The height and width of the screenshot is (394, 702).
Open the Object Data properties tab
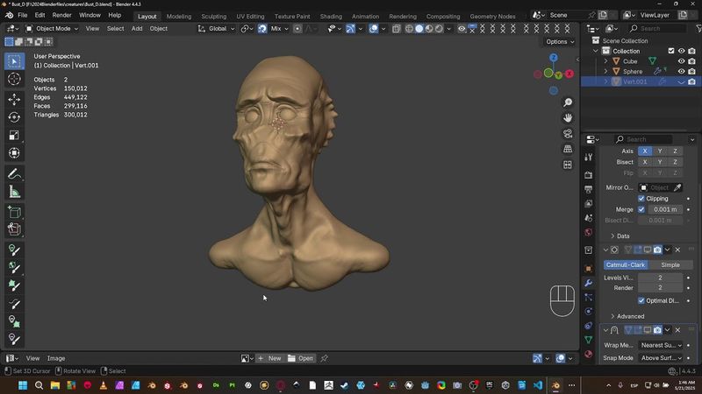point(588,340)
